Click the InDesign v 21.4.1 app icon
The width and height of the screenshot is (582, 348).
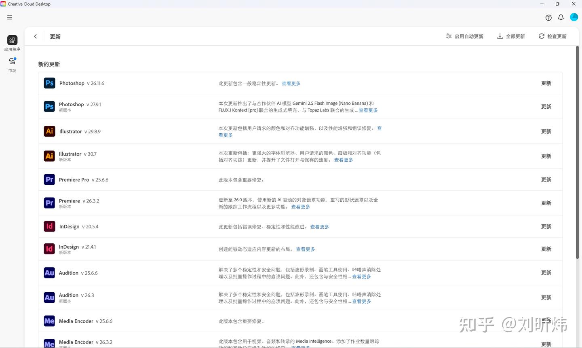tap(49, 249)
